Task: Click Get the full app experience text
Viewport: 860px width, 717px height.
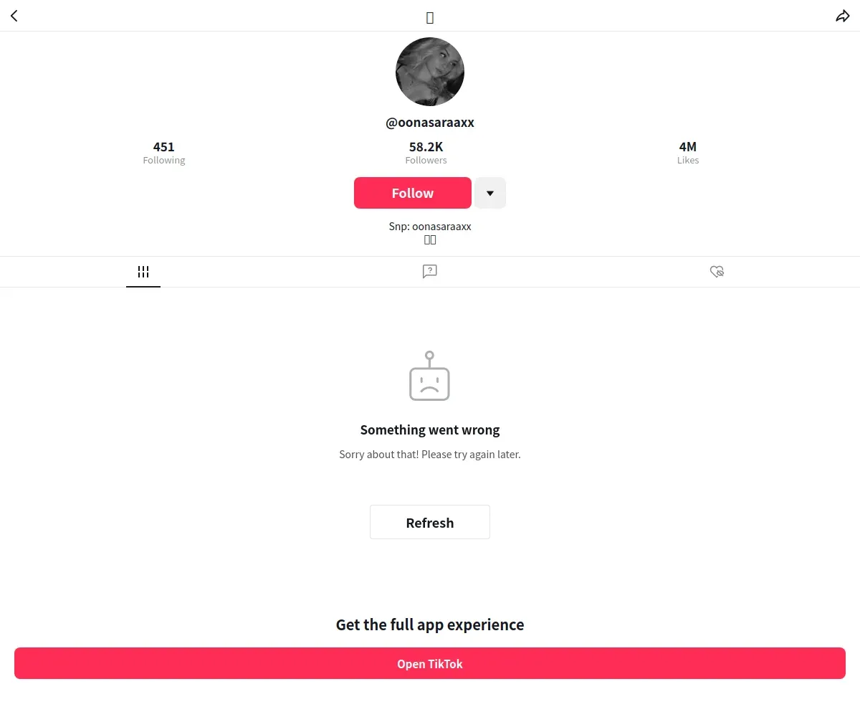Action: (430, 625)
